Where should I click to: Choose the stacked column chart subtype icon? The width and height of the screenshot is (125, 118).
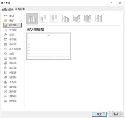(43, 19)
